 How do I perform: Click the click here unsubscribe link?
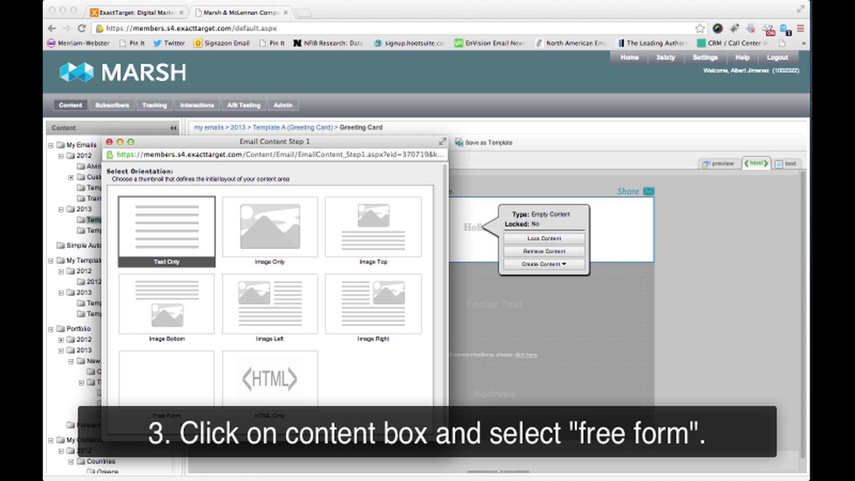(x=526, y=355)
